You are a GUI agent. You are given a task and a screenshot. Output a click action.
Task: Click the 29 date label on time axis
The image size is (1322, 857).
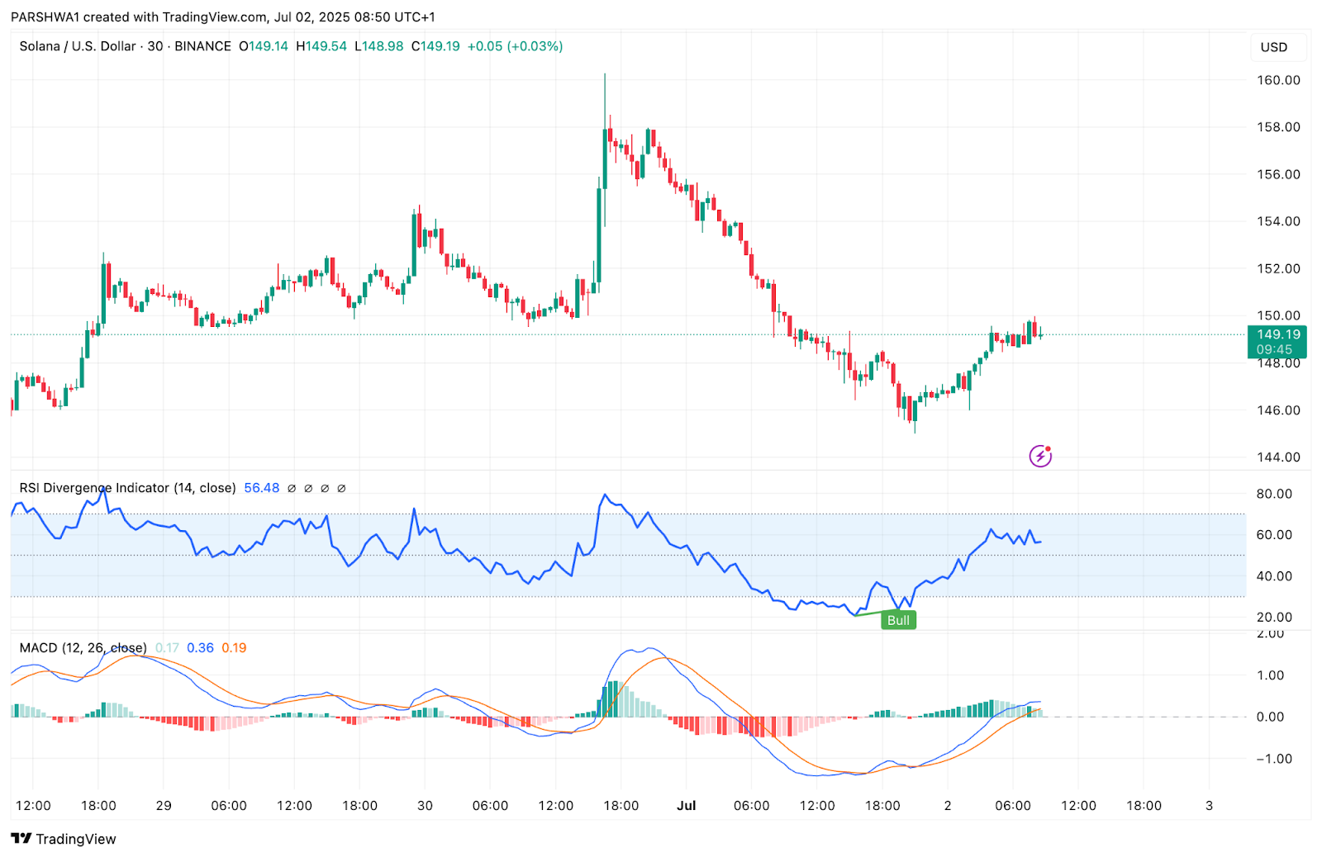(164, 806)
